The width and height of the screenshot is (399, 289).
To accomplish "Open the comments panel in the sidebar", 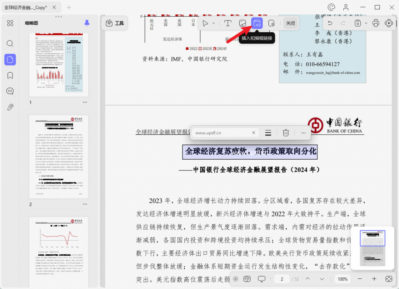I will click(x=10, y=91).
